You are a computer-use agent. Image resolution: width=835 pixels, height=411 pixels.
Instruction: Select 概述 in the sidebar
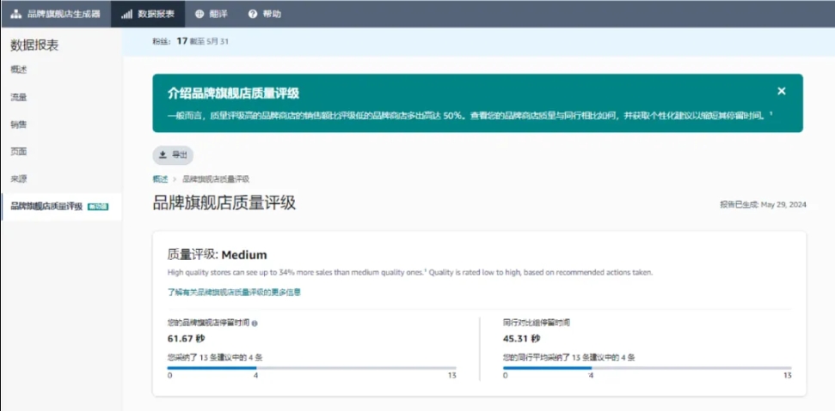(x=19, y=70)
